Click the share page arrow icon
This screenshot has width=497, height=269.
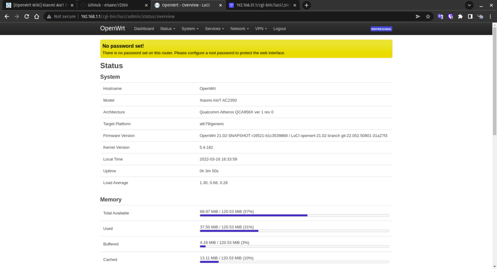(x=417, y=17)
